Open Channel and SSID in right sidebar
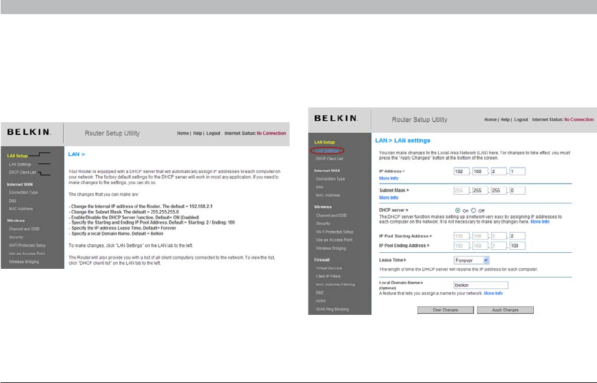 tap(331, 215)
